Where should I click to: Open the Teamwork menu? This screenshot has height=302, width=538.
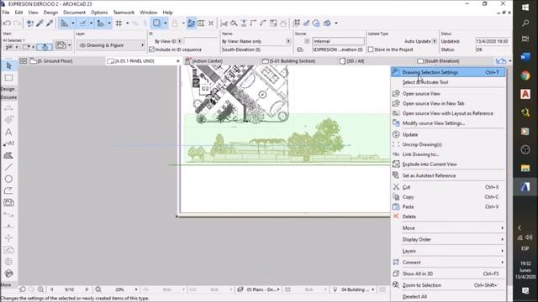124,13
